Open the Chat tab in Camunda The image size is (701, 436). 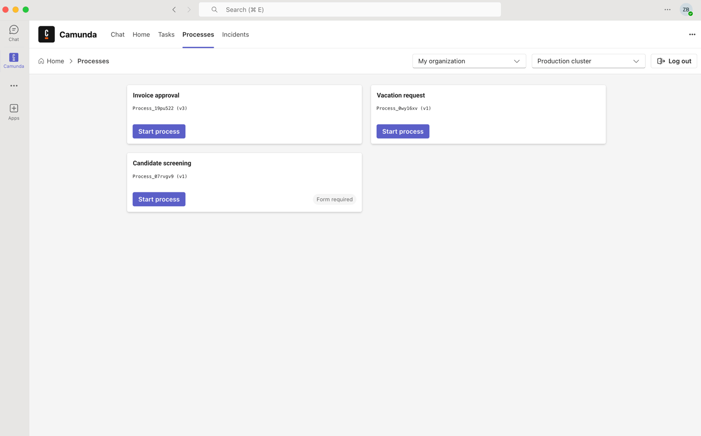coord(117,35)
